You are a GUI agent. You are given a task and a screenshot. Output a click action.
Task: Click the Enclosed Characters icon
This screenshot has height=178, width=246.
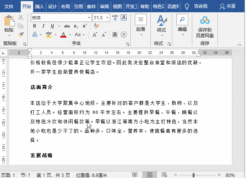click(124, 35)
